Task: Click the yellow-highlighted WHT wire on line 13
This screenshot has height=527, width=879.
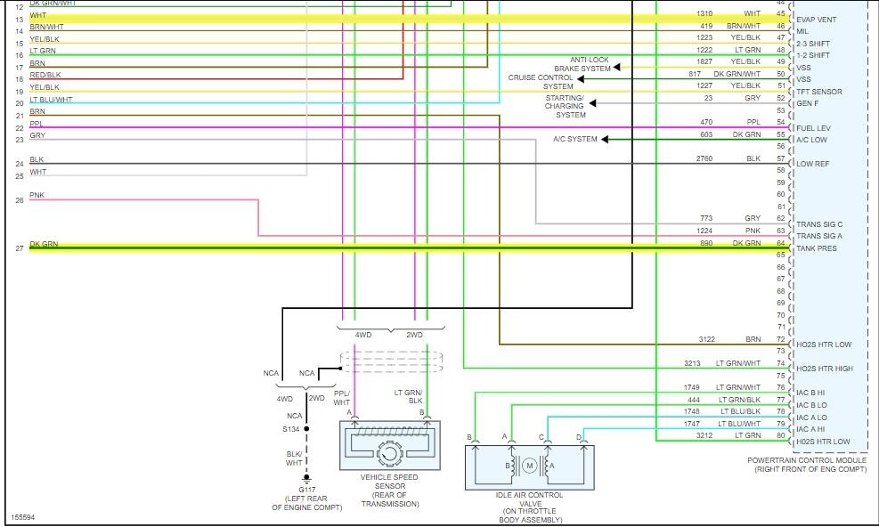Action: click(x=410, y=19)
